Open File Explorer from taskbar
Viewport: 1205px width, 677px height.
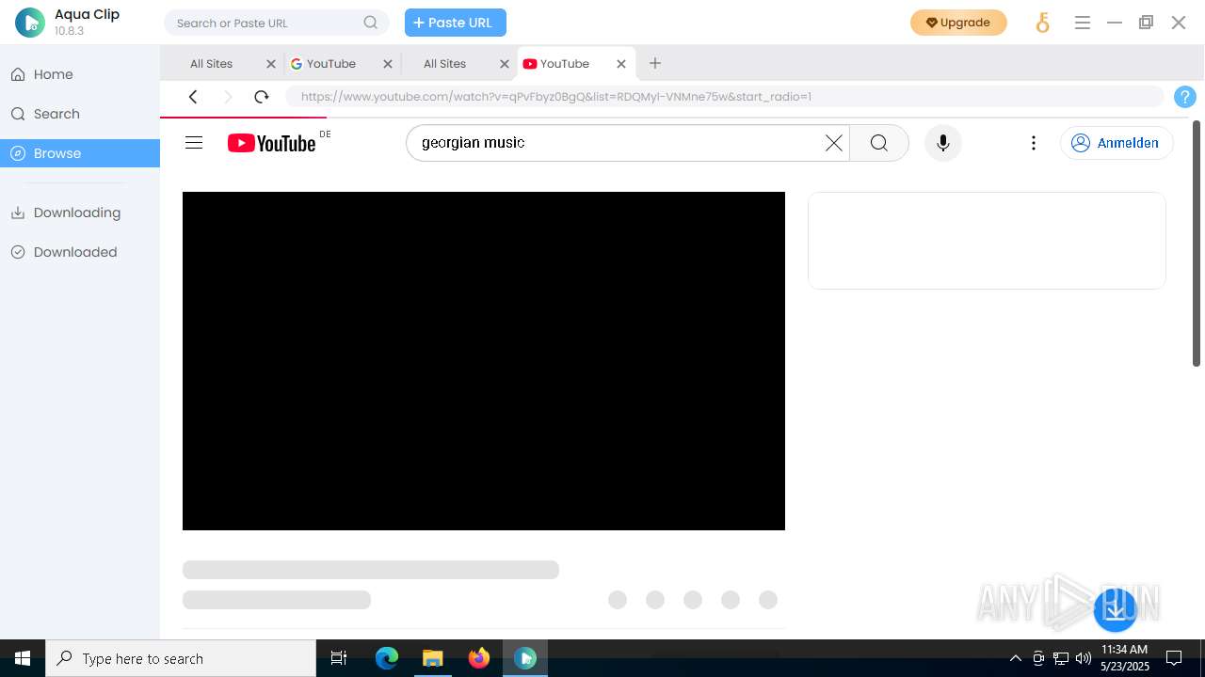(432, 658)
